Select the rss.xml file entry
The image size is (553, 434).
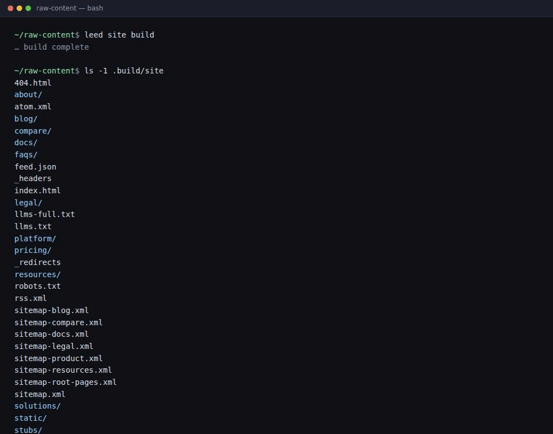click(x=30, y=298)
